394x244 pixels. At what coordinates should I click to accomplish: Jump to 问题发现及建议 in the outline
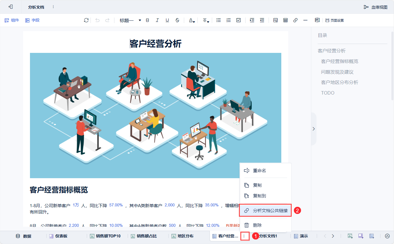tap(337, 72)
